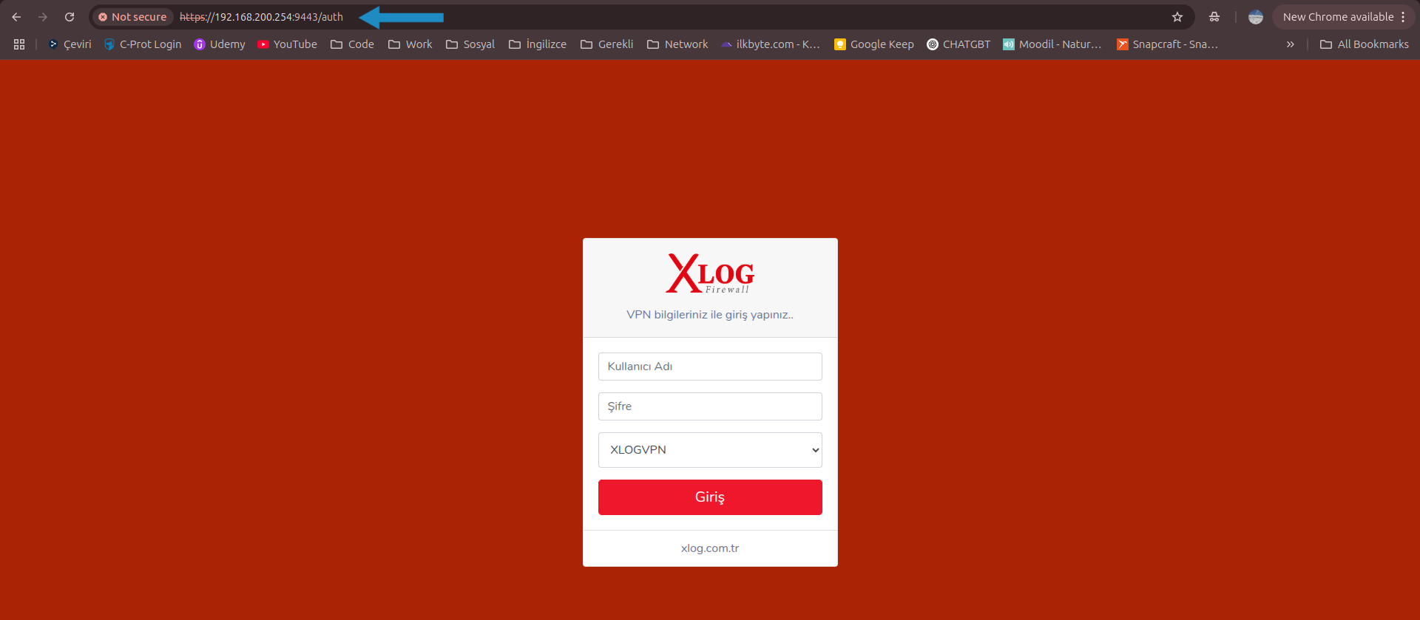Open the YouTube bookmark

click(x=287, y=44)
